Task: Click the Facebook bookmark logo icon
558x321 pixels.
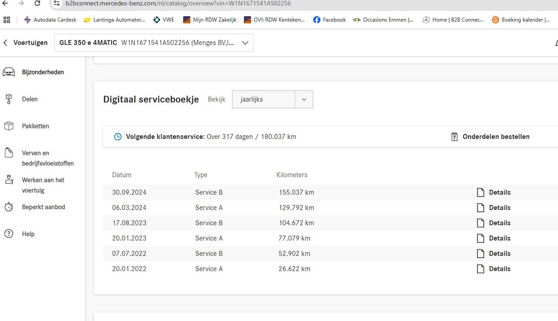Action: coord(317,20)
